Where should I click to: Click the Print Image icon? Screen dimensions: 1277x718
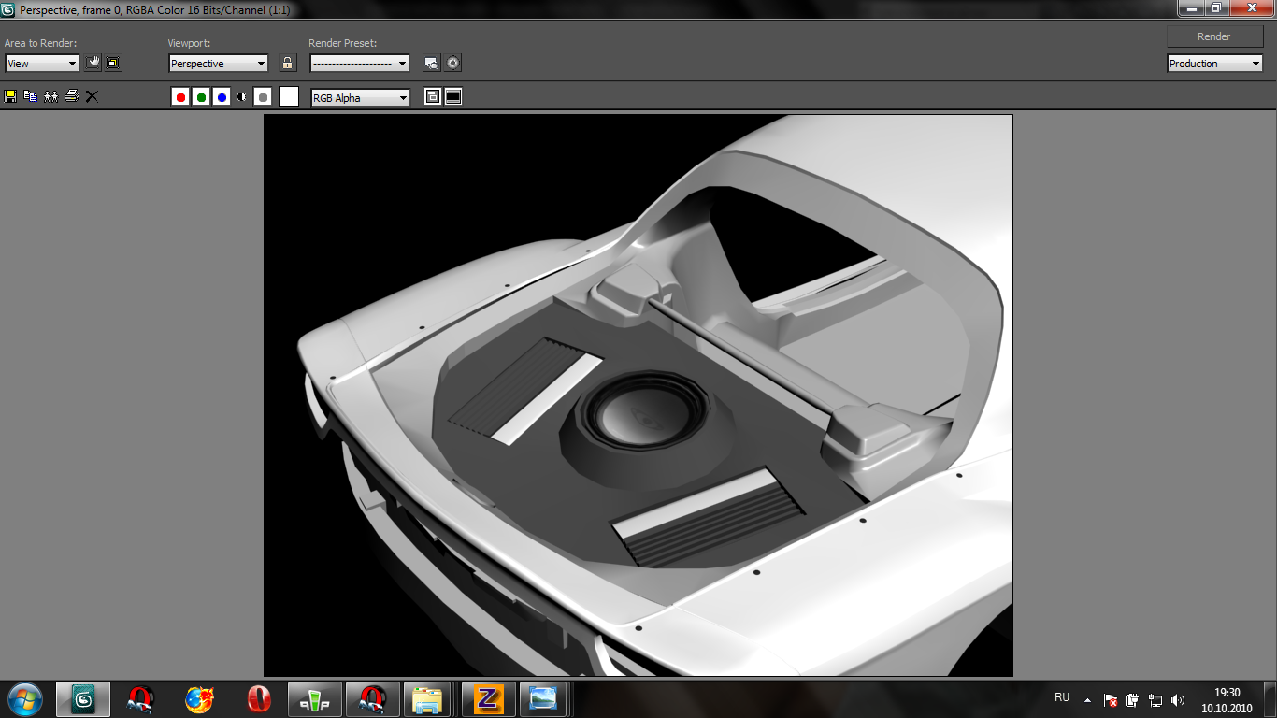(x=71, y=96)
